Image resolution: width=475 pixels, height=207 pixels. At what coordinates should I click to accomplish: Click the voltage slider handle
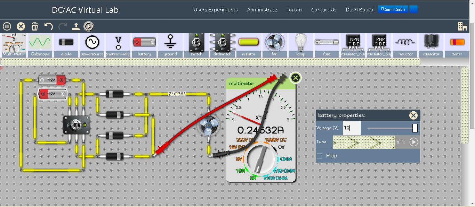[415, 128]
